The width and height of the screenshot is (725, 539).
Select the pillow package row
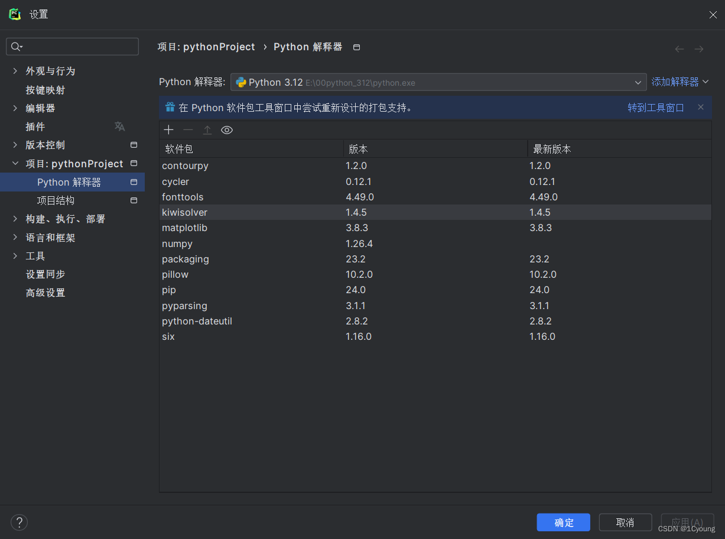pos(435,274)
